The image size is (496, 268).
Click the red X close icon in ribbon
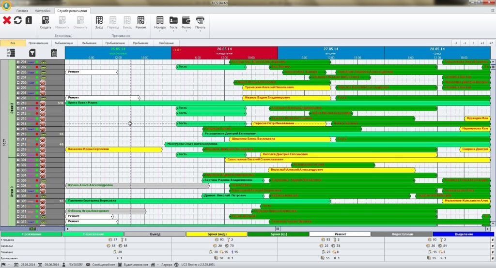click(x=7, y=20)
